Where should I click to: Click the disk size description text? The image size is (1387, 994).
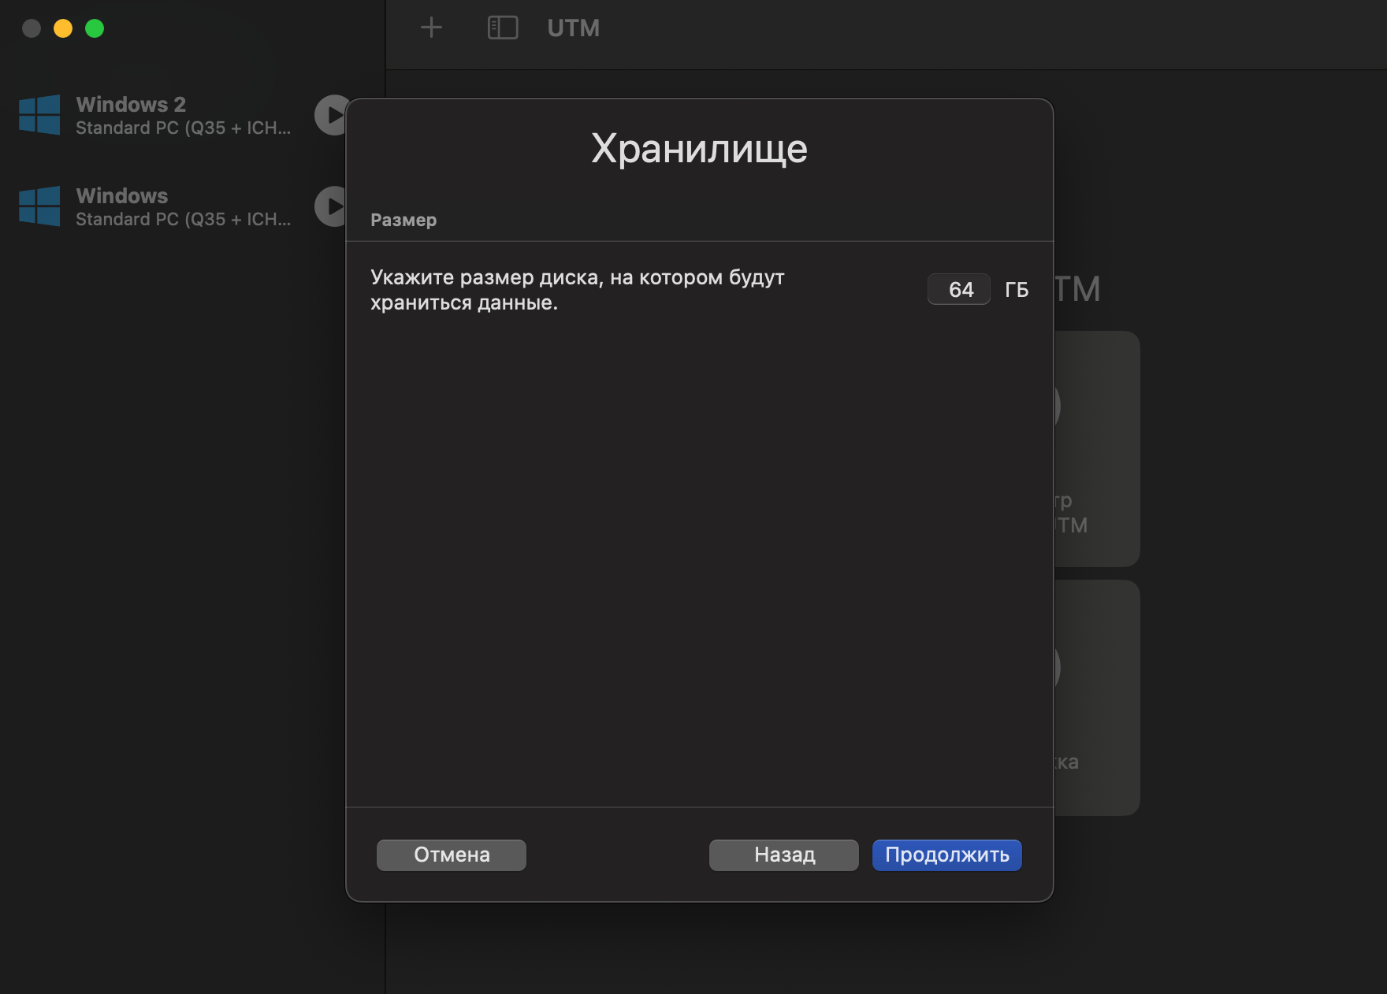coord(578,290)
